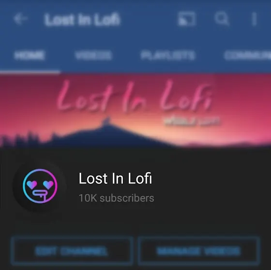Open the website link on the banner
The image size is (271, 270).
pos(192,120)
